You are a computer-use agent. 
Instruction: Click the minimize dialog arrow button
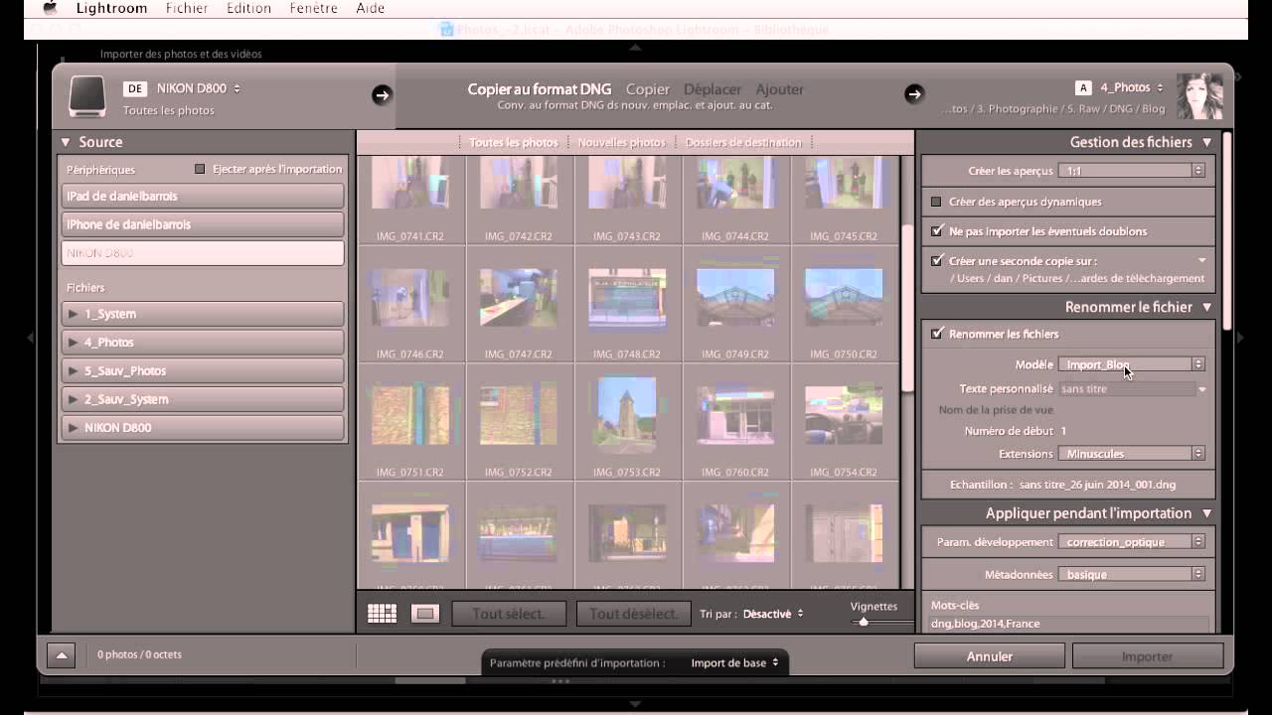[62, 655]
